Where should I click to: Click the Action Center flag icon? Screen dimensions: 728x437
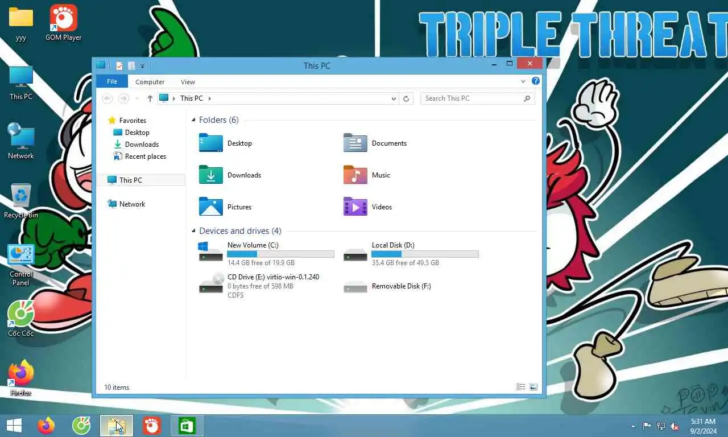coord(647,426)
